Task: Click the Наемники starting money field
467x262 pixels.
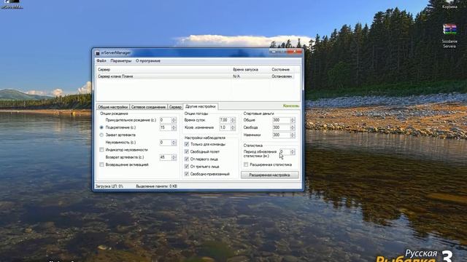Action: (281, 135)
